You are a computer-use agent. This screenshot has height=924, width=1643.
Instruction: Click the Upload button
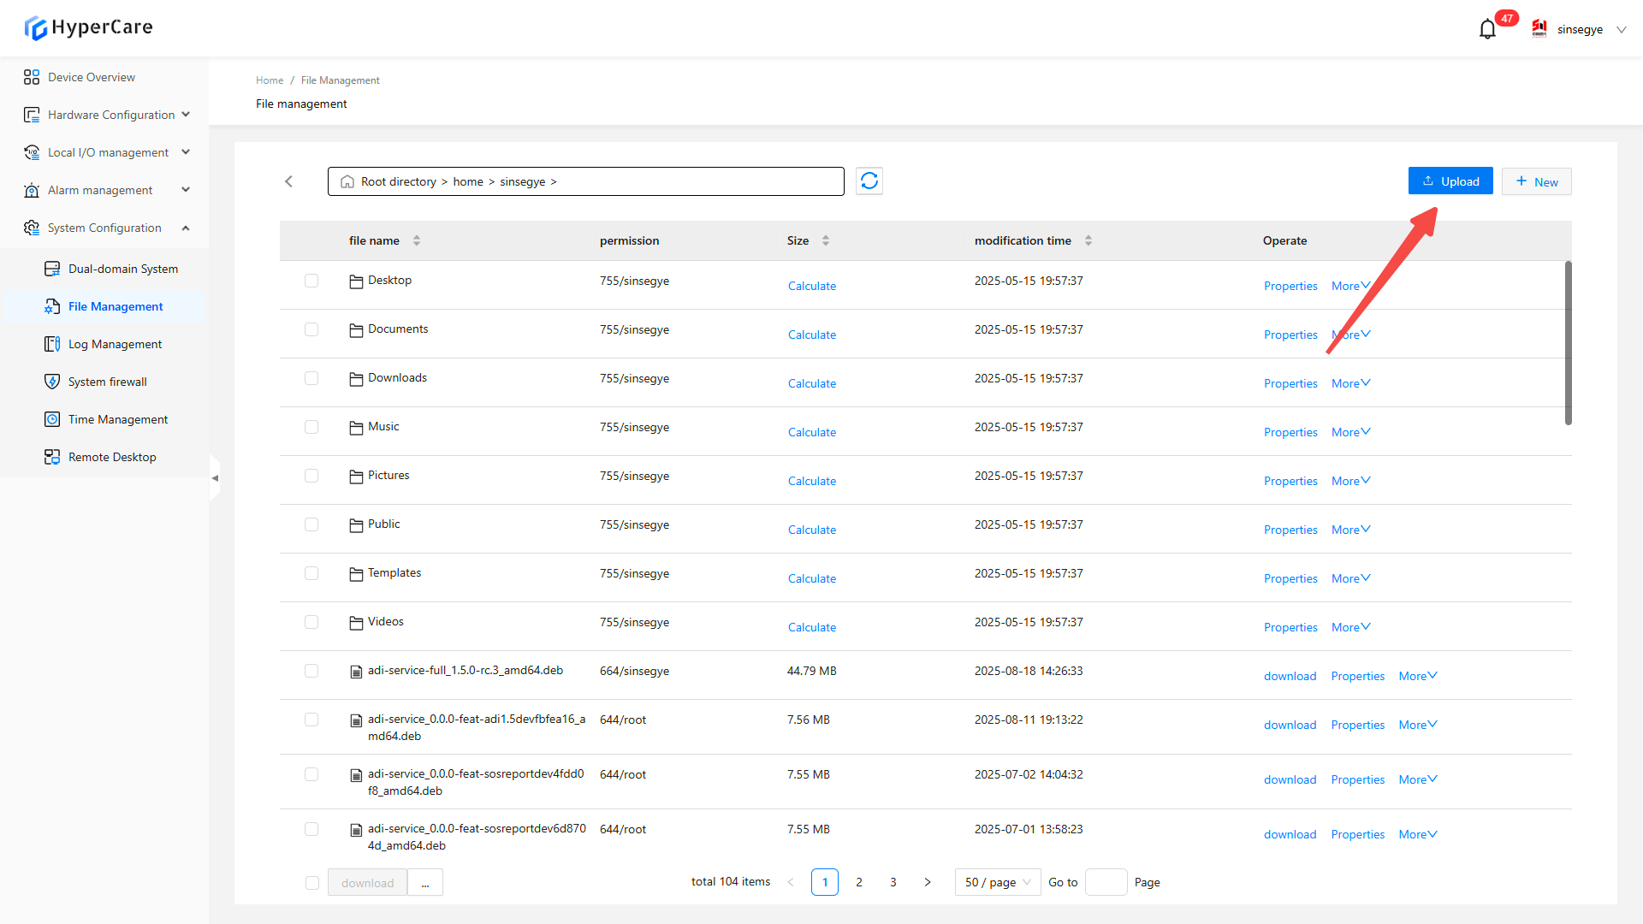coord(1450,181)
